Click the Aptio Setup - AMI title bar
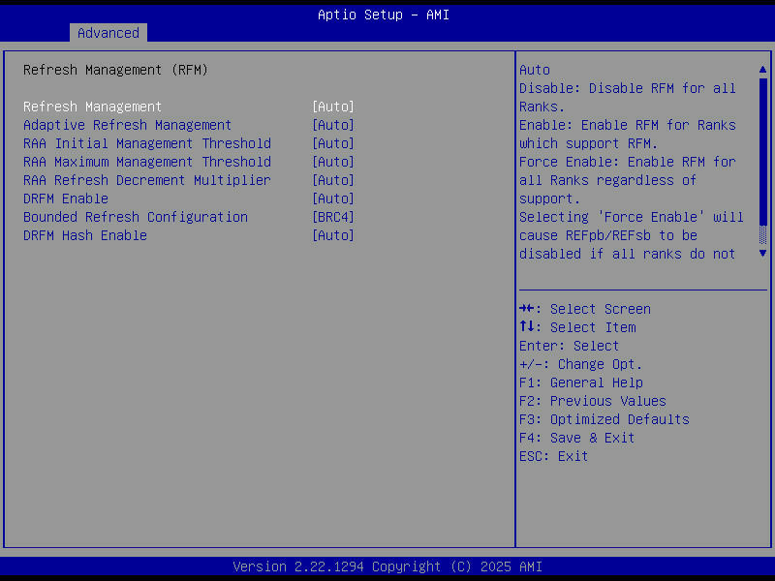Image resolution: width=775 pixels, height=581 pixels. tap(384, 15)
